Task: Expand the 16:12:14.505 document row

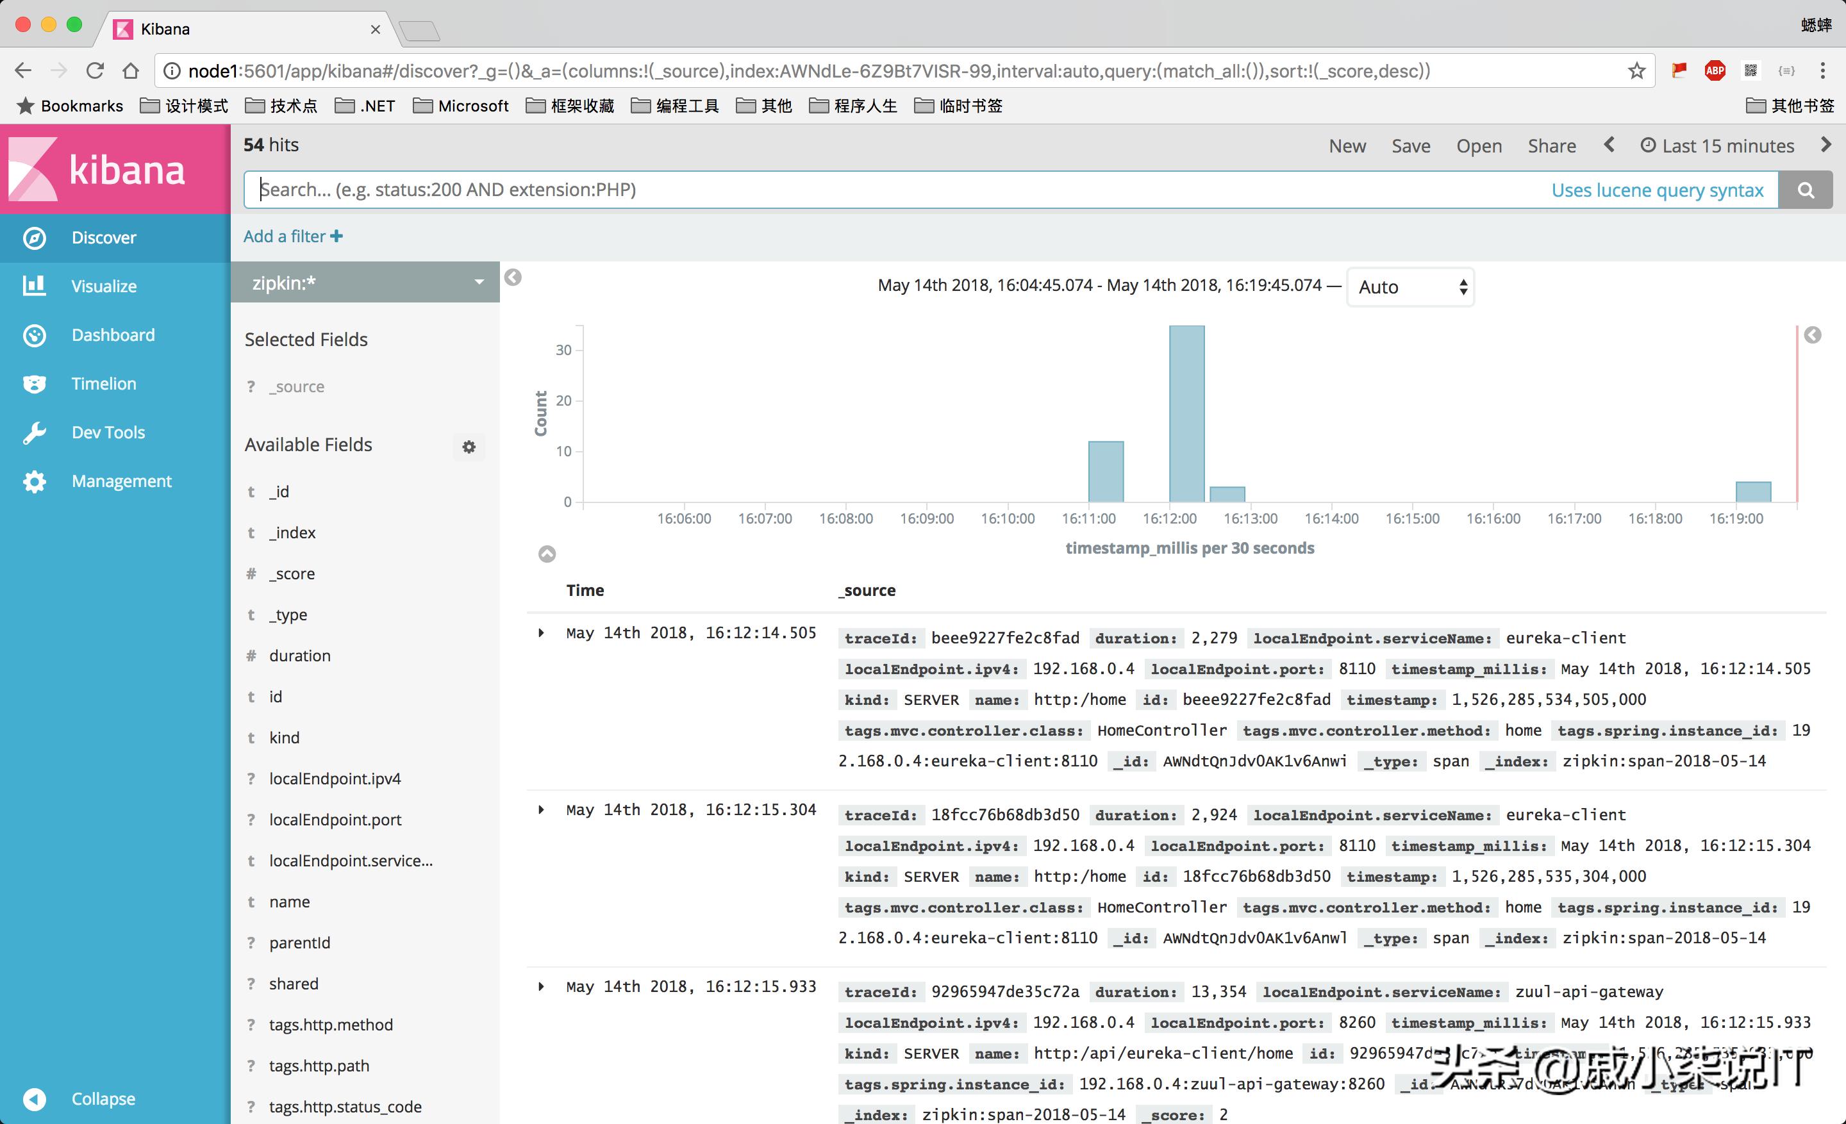Action: coord(541,632)
